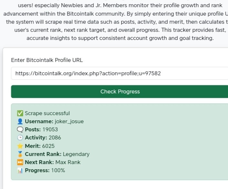Click the Check Progress button
Viewport: 228px width, 189px height.
[x=119, y=91]
